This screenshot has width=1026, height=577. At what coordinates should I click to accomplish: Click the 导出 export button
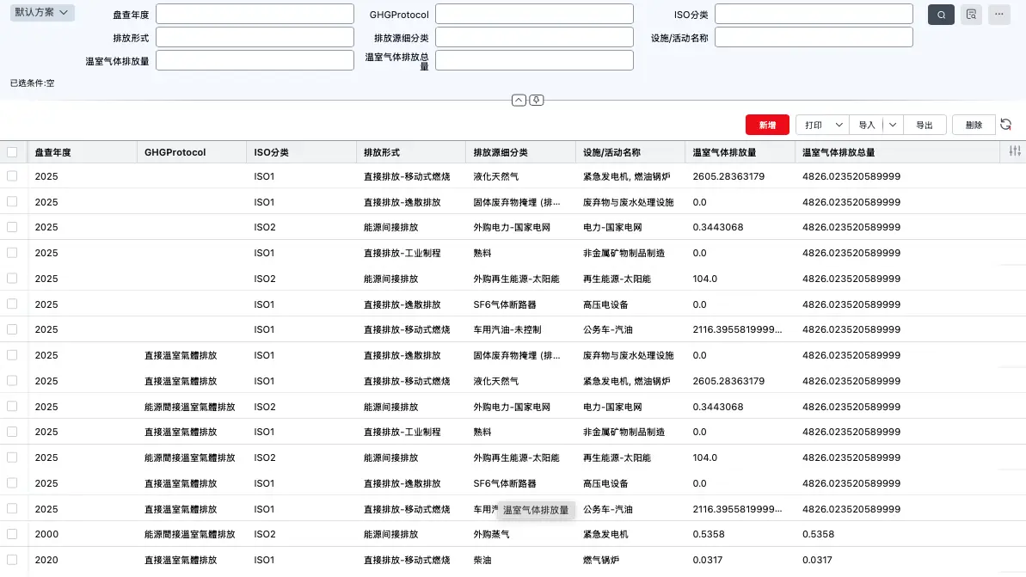924,125
